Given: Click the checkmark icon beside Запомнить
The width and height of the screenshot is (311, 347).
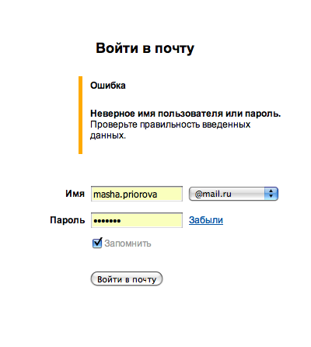Looking at the screenshot, I should [97, 243].
